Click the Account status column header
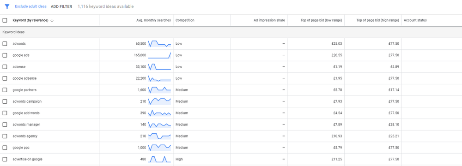 coord(415,20)
